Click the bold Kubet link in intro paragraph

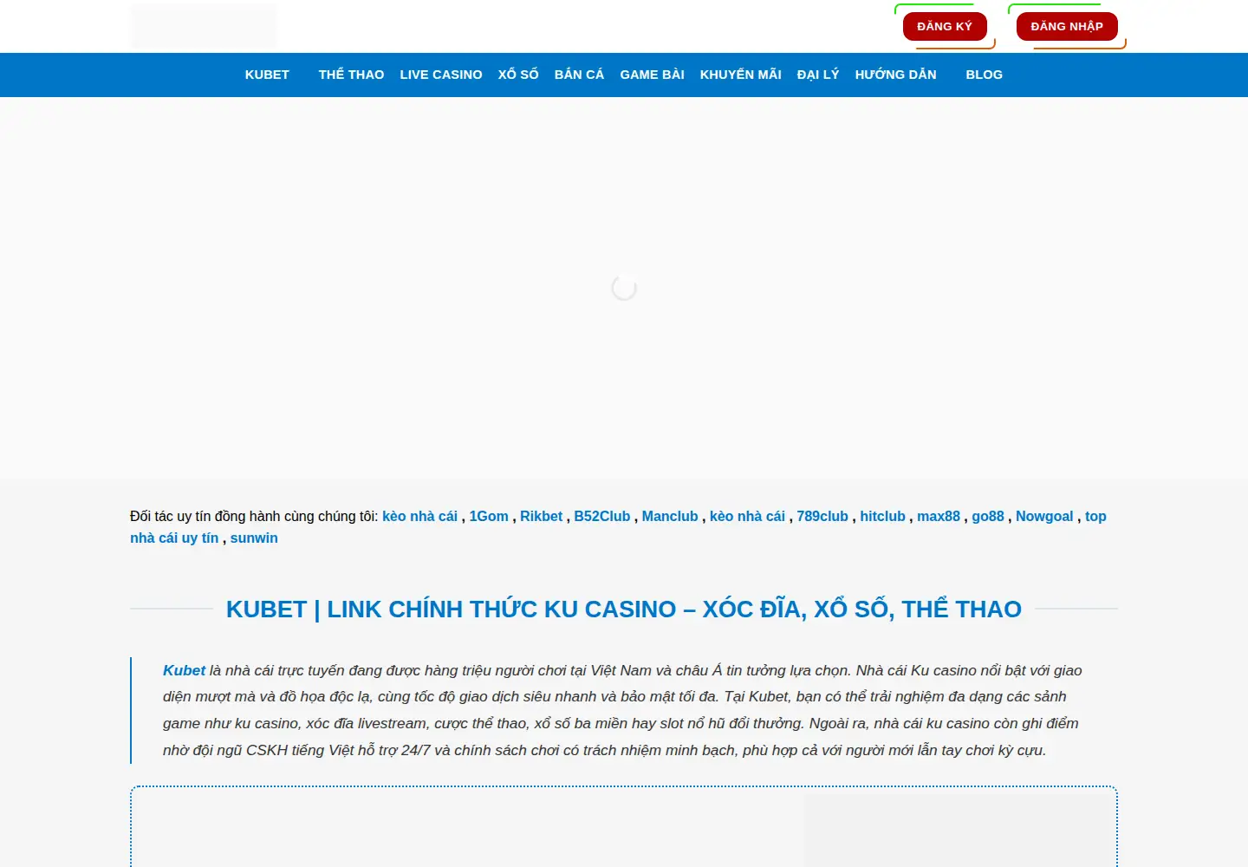[184, 670]
